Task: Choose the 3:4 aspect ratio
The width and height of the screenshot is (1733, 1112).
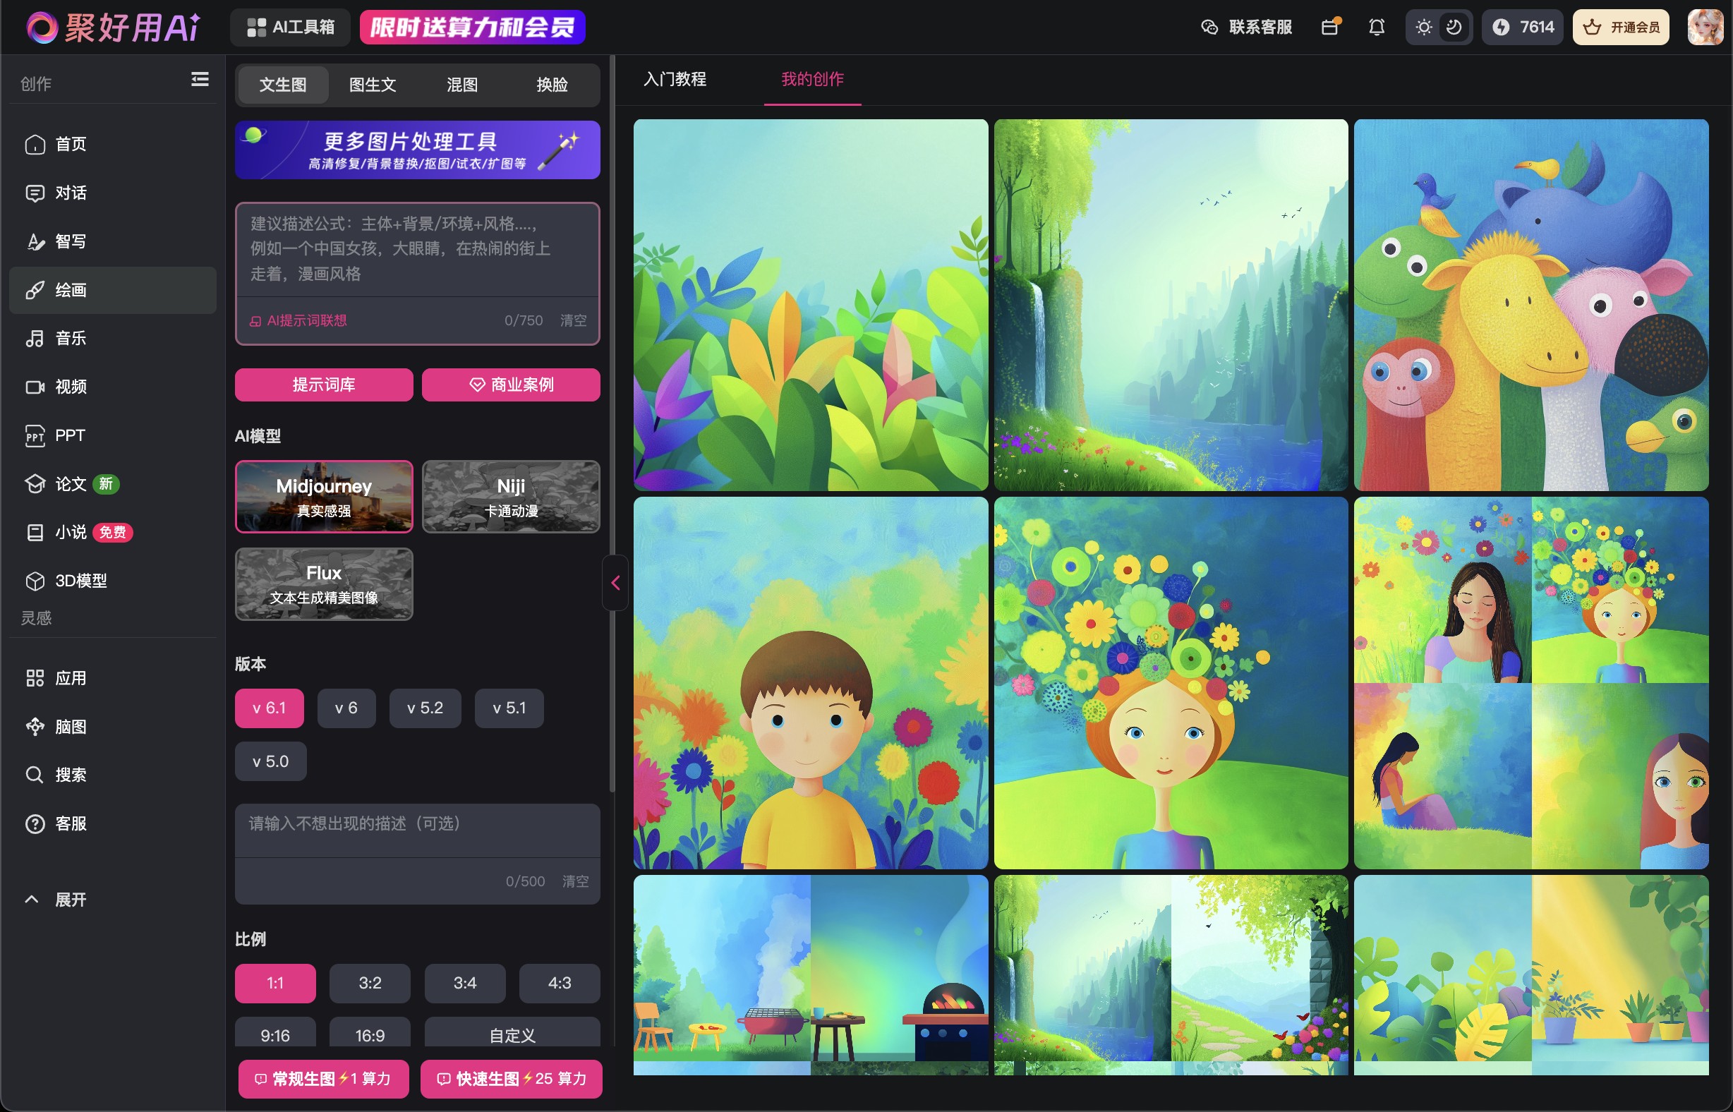Action: coord(464,984)
